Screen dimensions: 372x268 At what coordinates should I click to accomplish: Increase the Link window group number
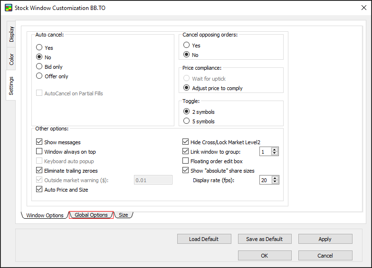[x=275, y=149]
